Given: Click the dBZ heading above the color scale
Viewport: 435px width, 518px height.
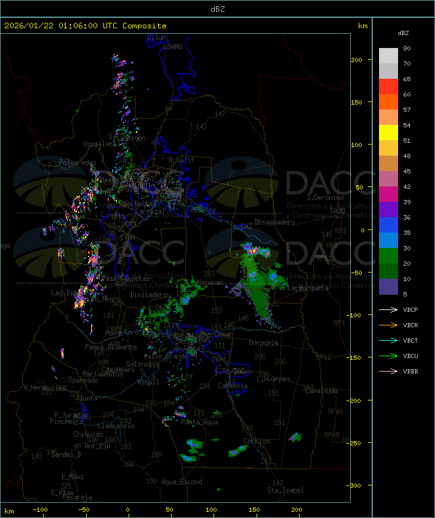Looking at the screenshot, I should point(403,33).
